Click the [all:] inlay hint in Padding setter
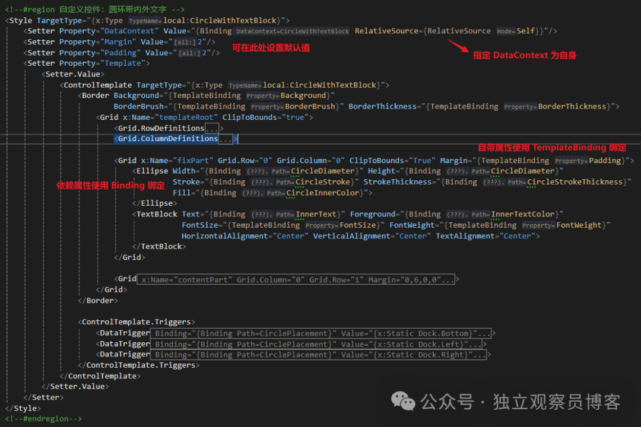This screenshot has height=427, width=641. pos(190,53)
